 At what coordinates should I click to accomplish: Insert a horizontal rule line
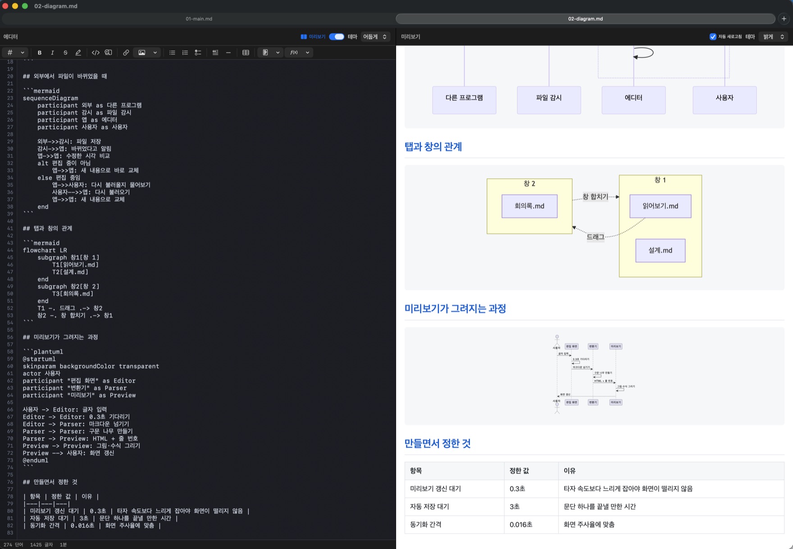point(228,53)
